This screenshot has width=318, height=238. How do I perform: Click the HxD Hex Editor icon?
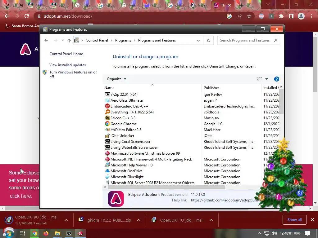(107, 130)
